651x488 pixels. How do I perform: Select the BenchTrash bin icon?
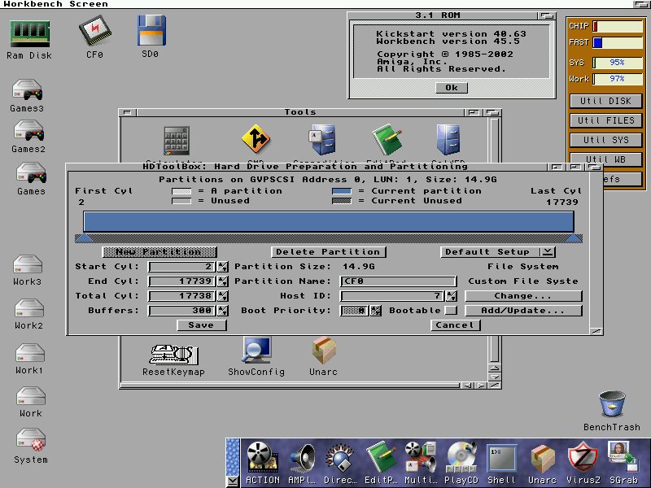pyautogui.click(x=612, y=403)
